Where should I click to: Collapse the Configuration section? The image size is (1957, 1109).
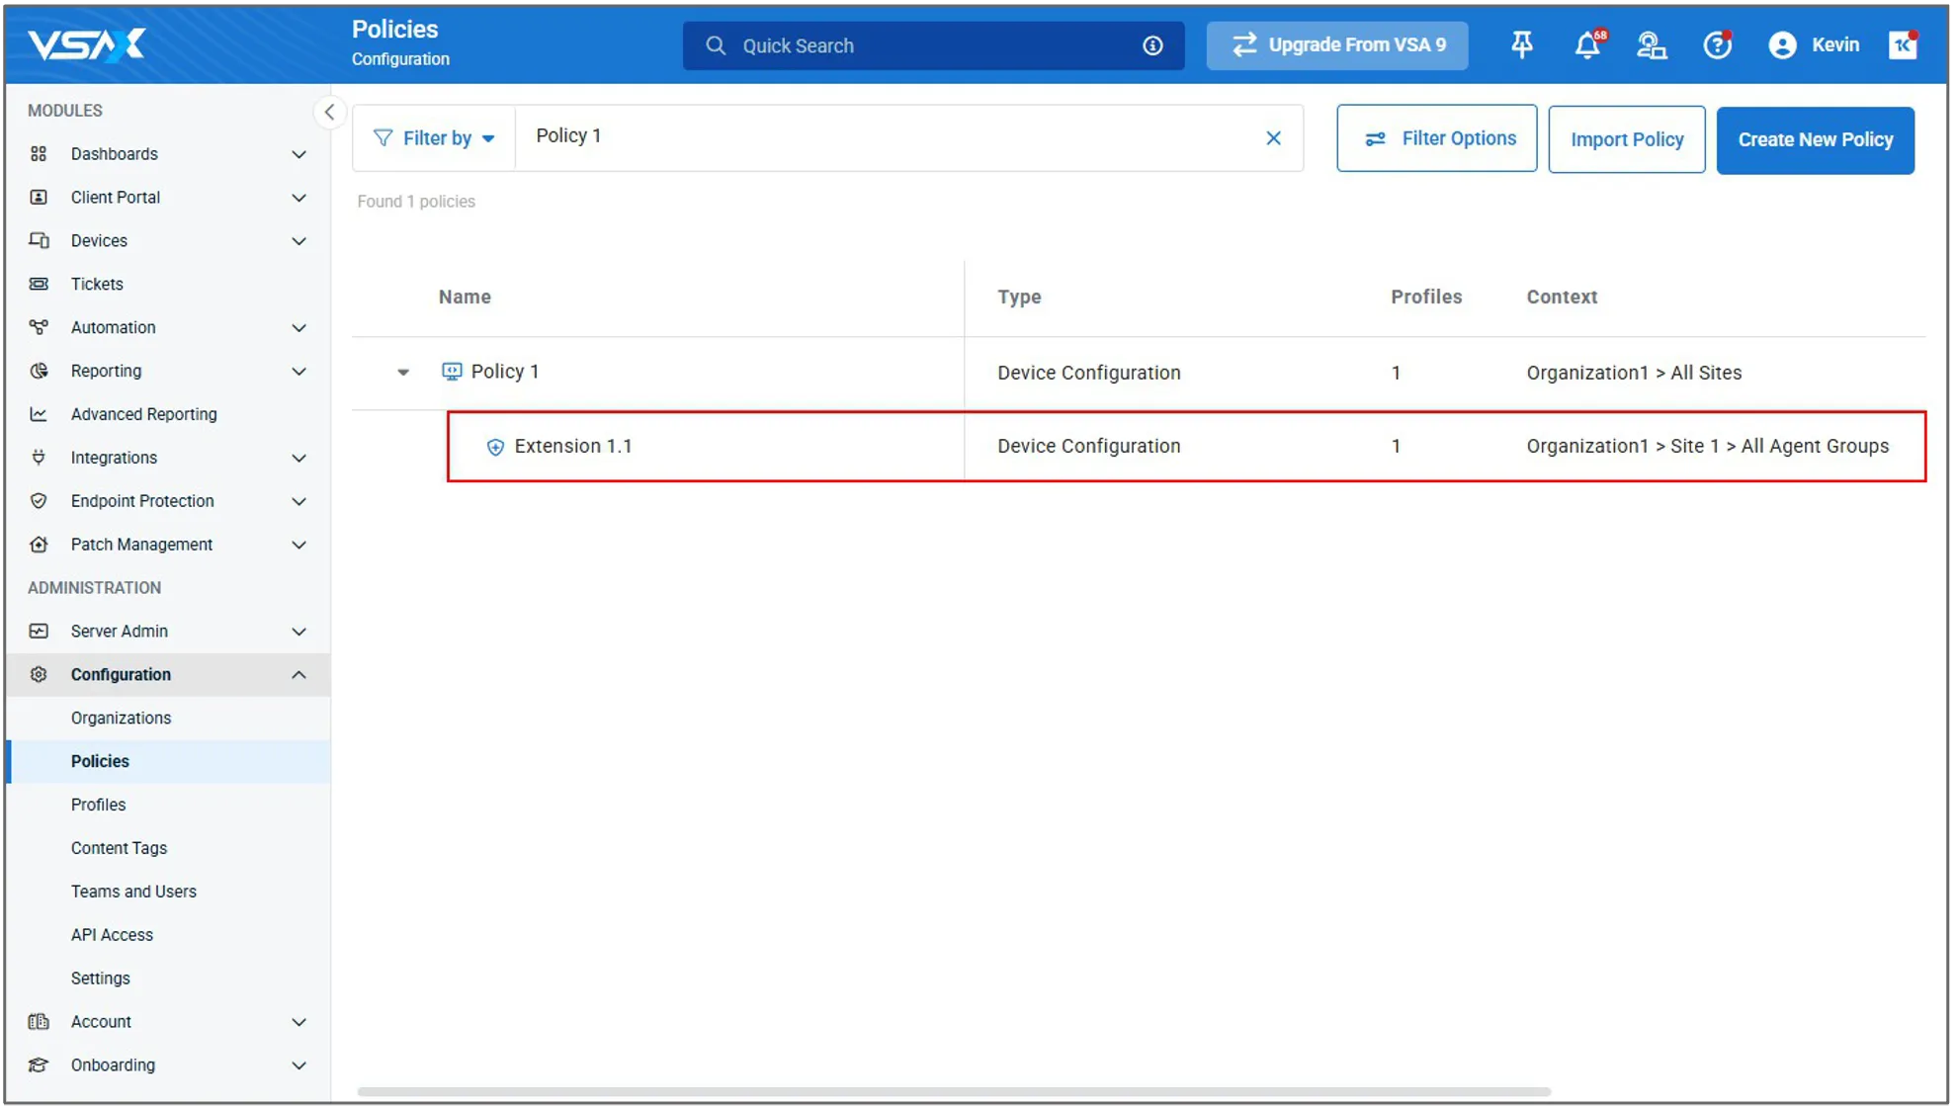(298, 674)
